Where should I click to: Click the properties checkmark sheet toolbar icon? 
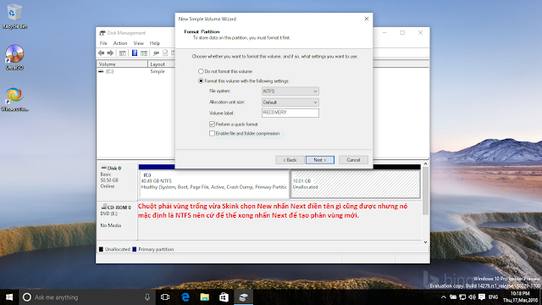(165, 53)
